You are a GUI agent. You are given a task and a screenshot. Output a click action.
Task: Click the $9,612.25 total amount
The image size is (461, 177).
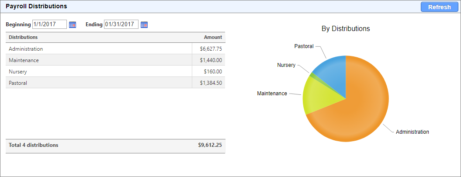tap(210, 145)
